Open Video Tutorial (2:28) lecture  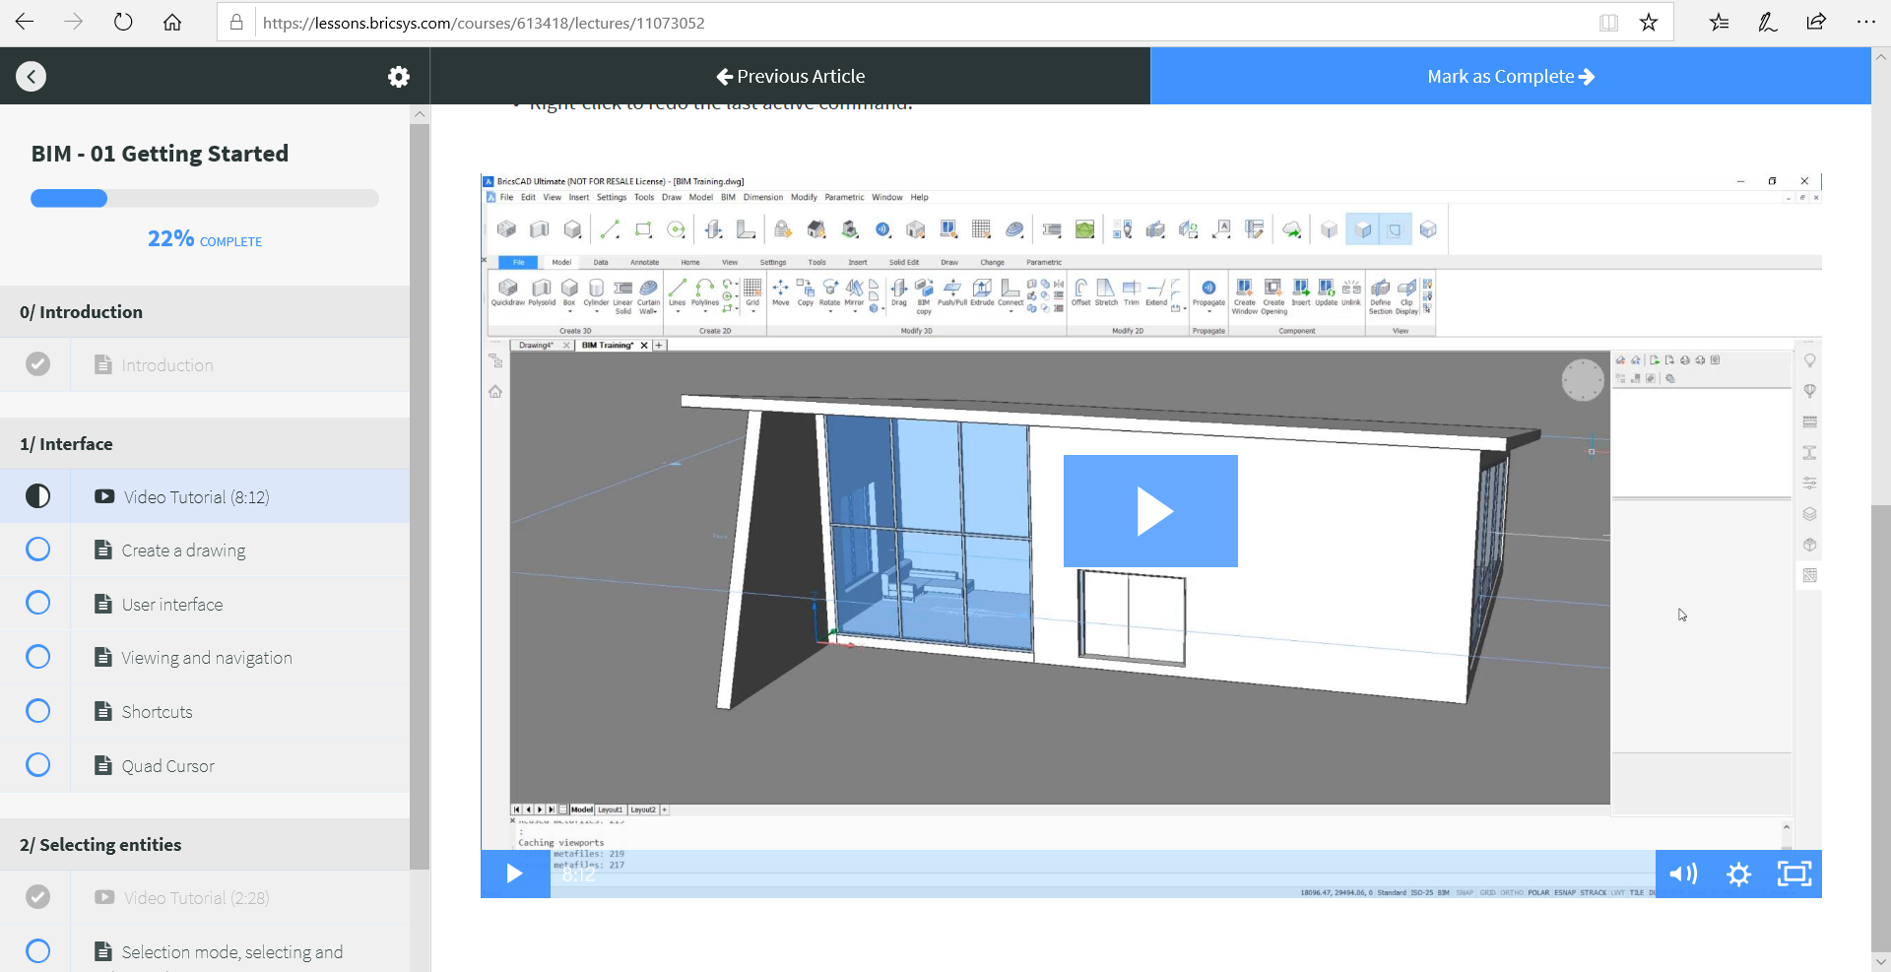click(x=197, y=898)
